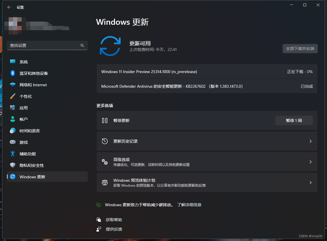
Task: Click the green leaf carbon icon
Action: tap(99, 205)
